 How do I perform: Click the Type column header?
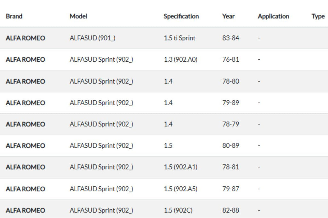(318, 16)
